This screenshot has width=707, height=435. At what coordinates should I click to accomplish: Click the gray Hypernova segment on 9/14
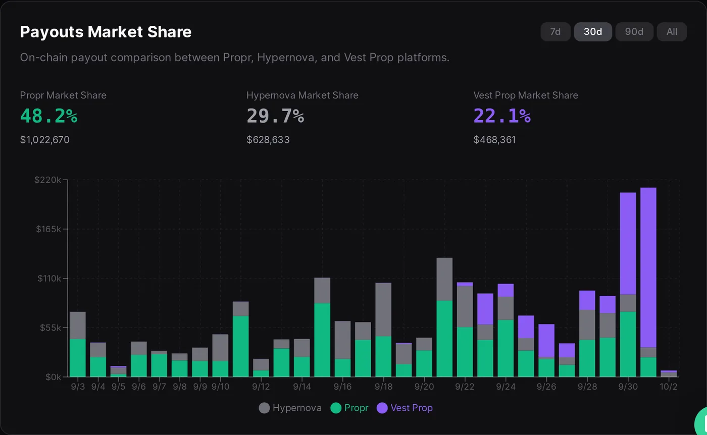point(302,348)
